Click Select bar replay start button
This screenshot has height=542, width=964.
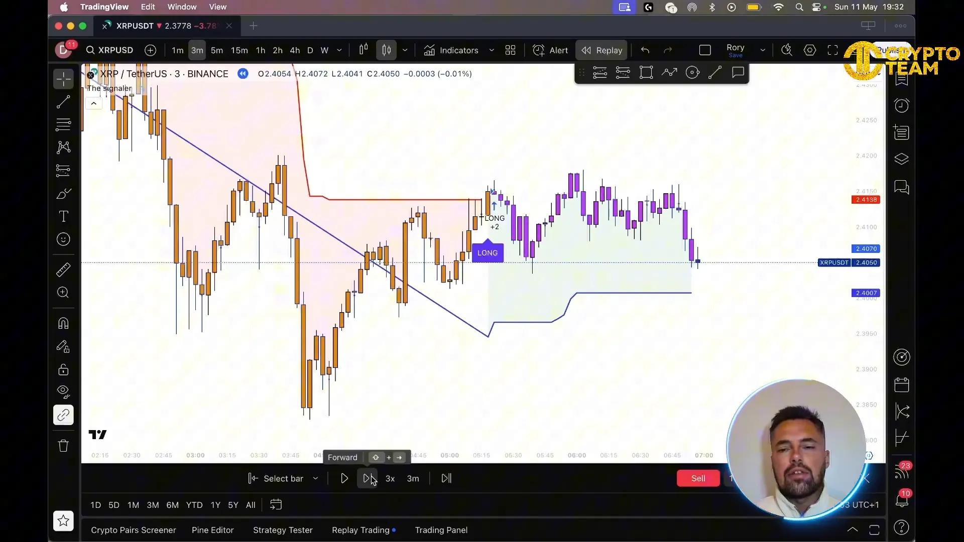point(276,478)
